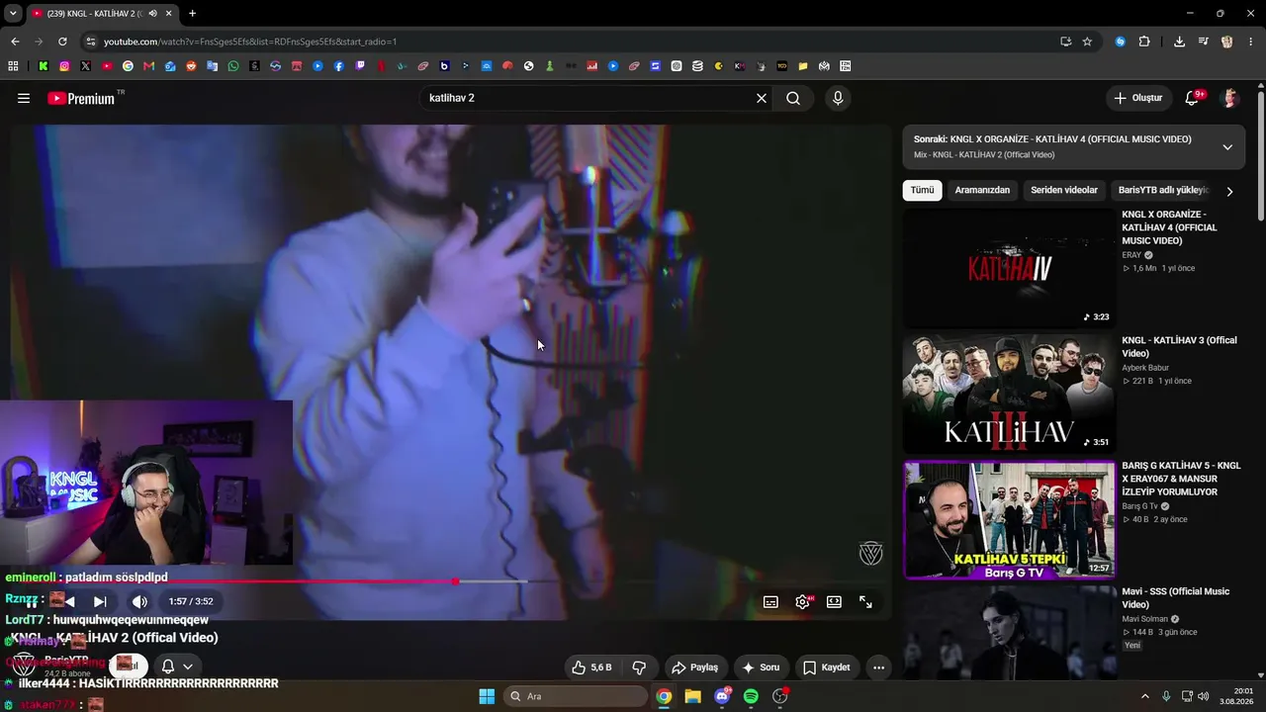Screen dimensions: 1266x712
Task: Skip to next video in player
Action: click(x=100, y=601)
